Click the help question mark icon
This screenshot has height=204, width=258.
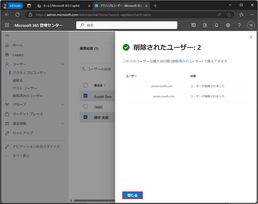point(239,25)
